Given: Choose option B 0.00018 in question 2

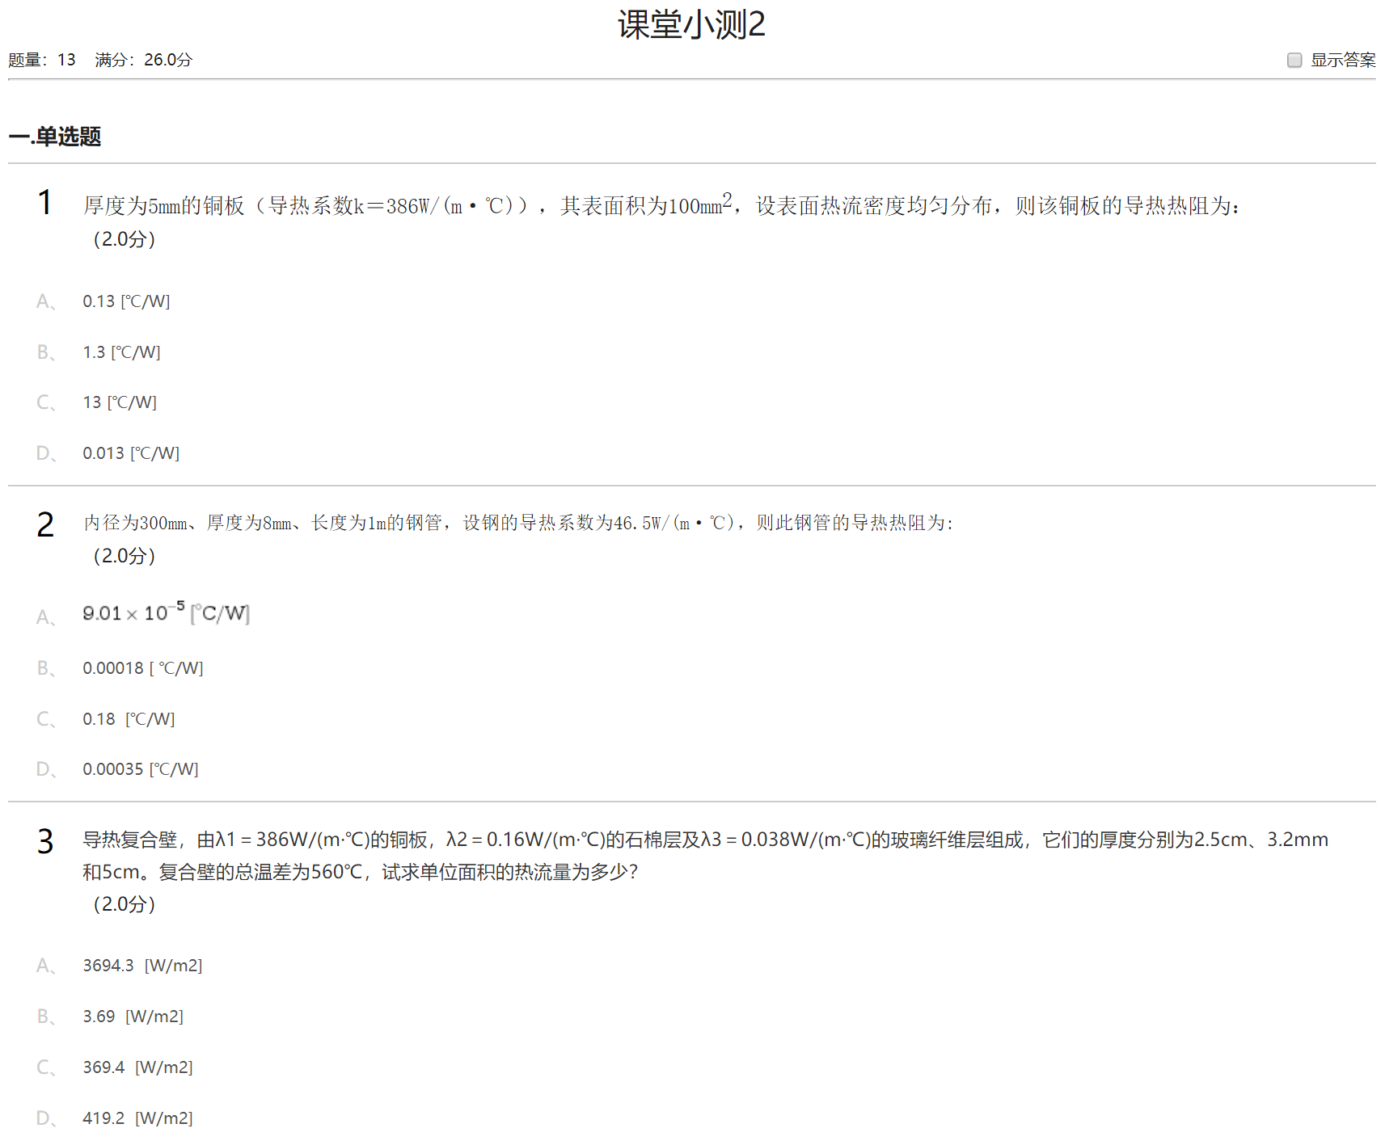Looking at the screenshot, I should coord(142,668).
